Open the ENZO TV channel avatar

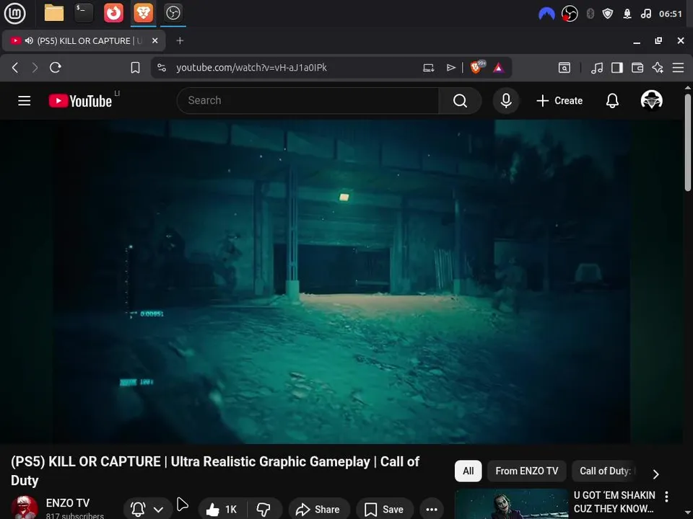[25, 507]
